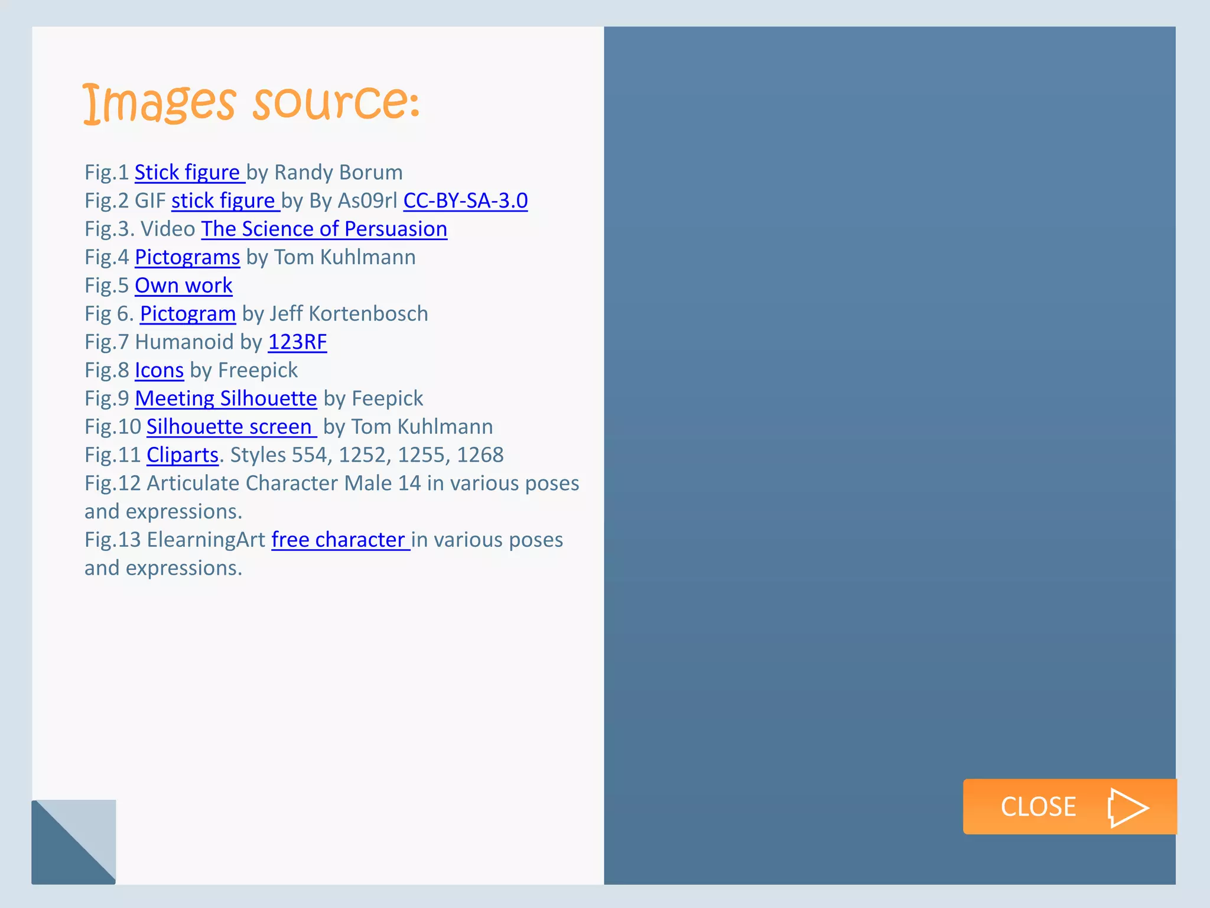
Task: Open the CC-BY-SA-3.0 license link
Action: pyautogui.click(x=466, y=201)
